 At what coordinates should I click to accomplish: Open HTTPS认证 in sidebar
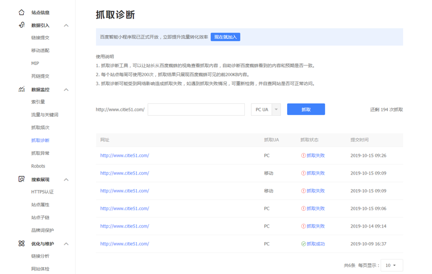tap(42, 192)
